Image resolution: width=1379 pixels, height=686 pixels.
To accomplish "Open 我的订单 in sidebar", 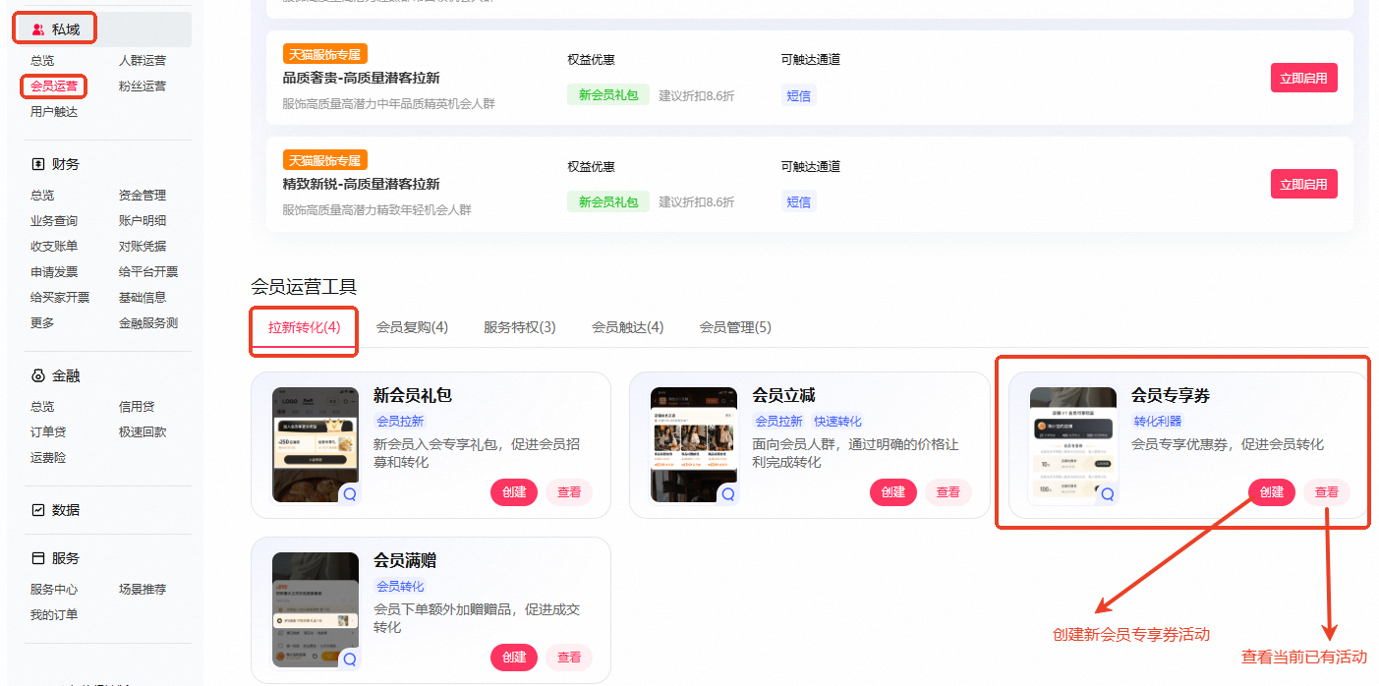I will point(54,615).
